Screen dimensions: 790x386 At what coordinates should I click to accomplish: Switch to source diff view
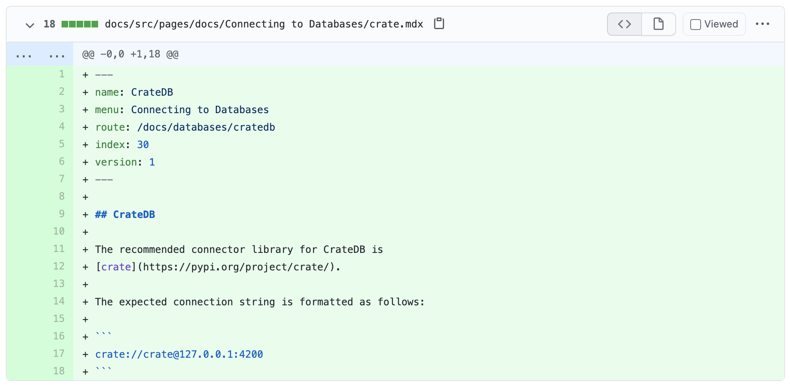point(624,24)
